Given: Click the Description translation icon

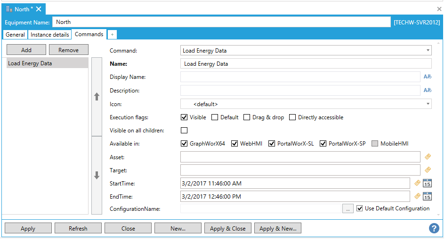Looking at the screenshot, I should click(427, 90).
